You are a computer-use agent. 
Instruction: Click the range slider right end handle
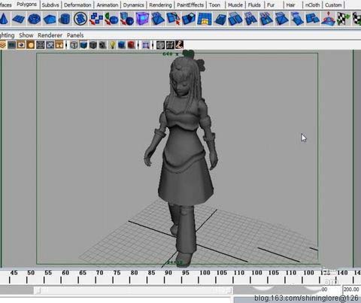[x=229, y=290]
